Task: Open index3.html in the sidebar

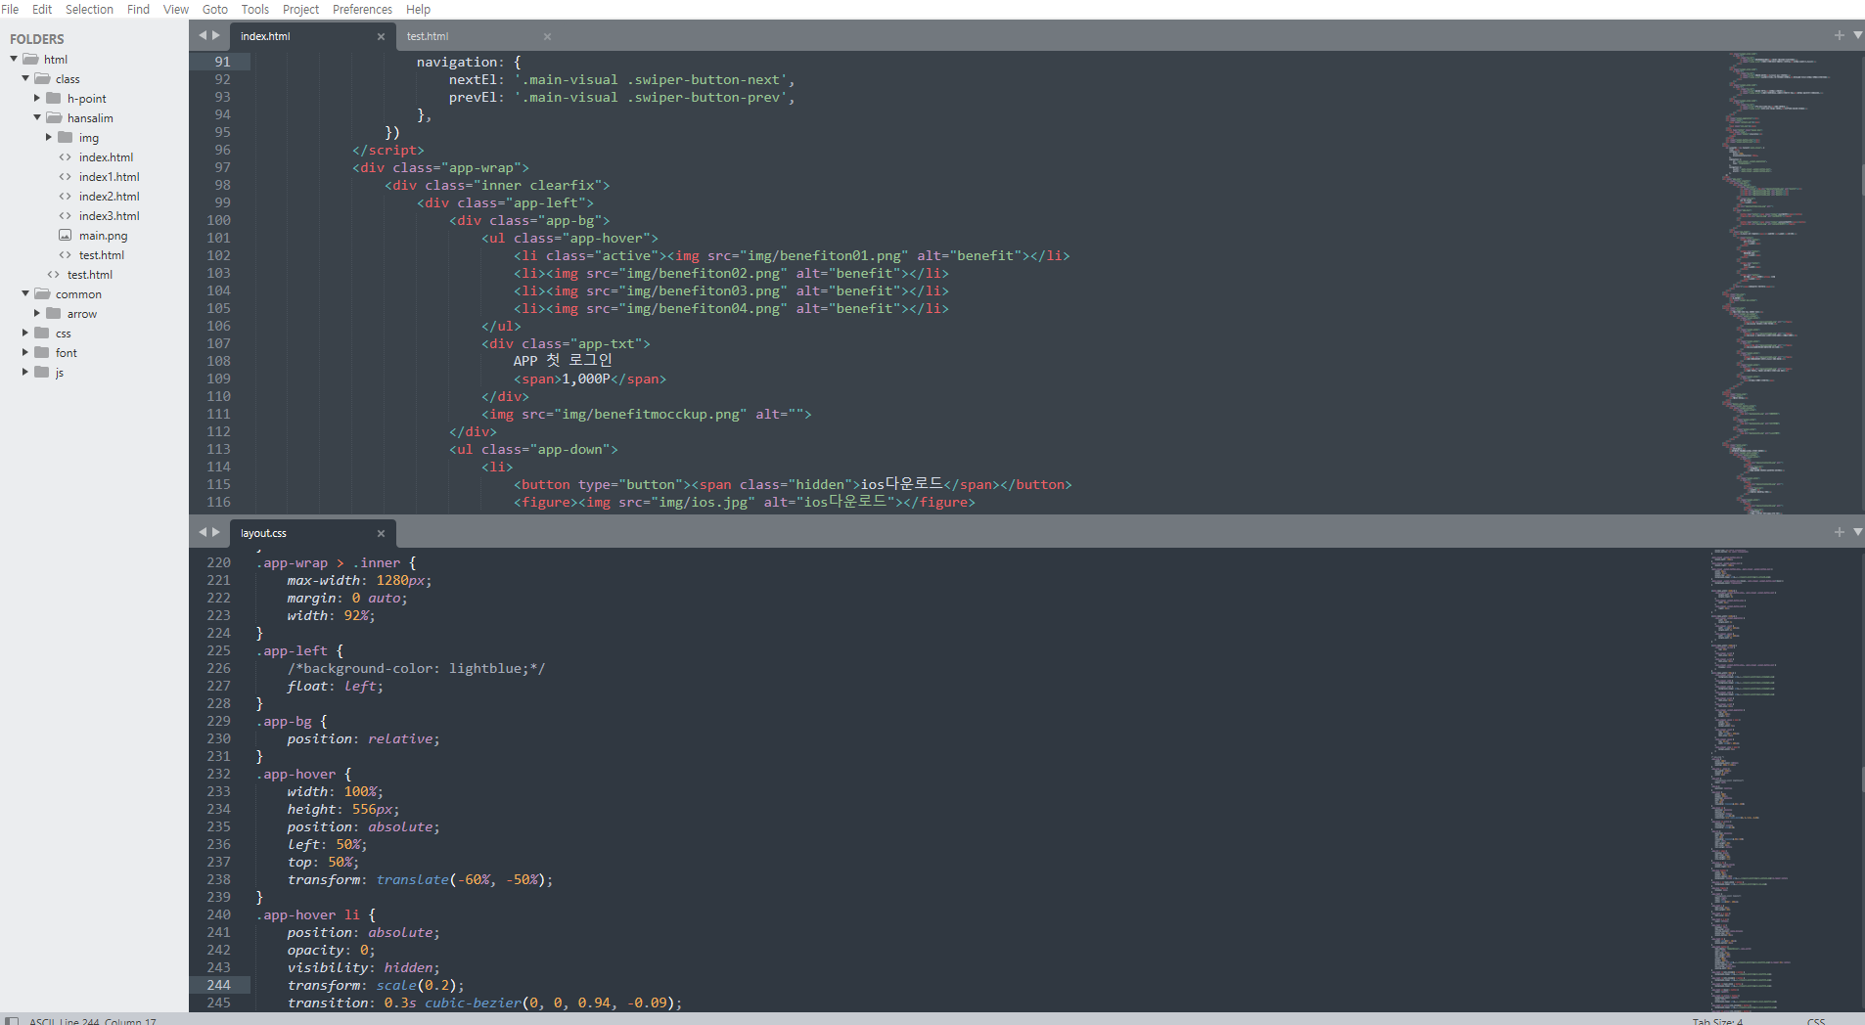Action: pos(109,215)
